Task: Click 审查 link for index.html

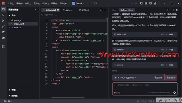Action: [x=172, y=34]
